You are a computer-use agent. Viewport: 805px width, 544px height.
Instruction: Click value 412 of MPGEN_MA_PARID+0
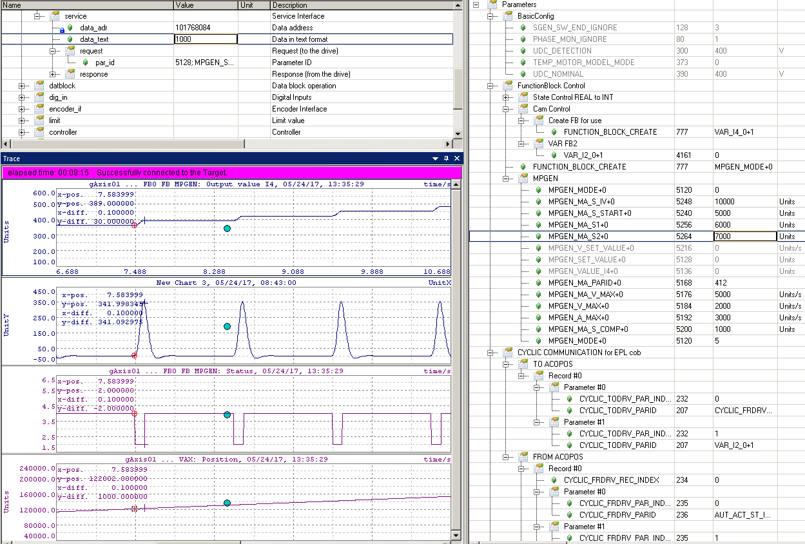pyautogui.click(x=721, y=283)
